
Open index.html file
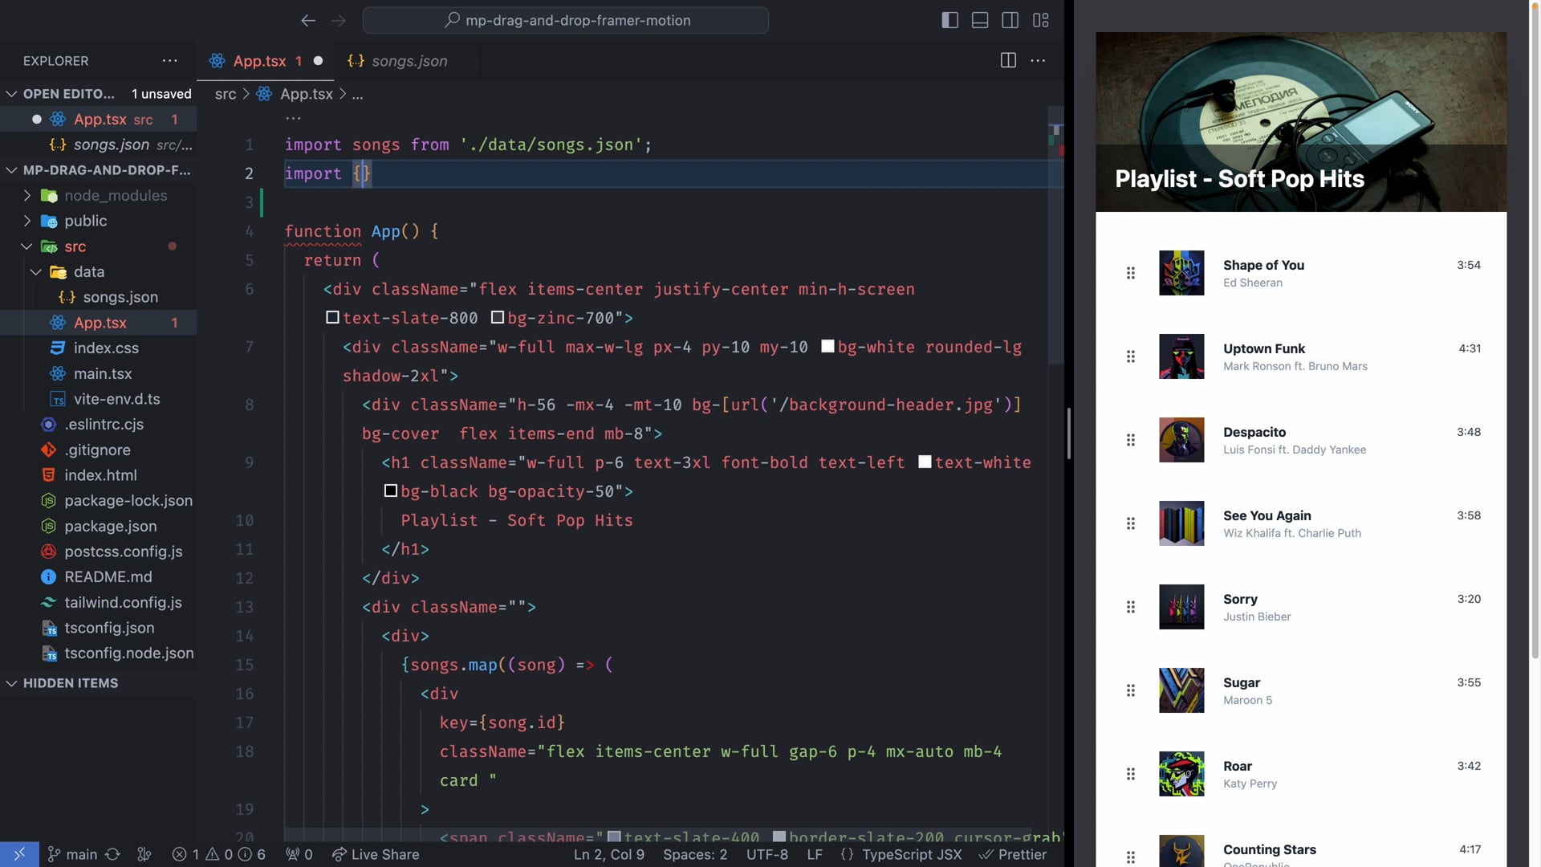tap(98, 475)
